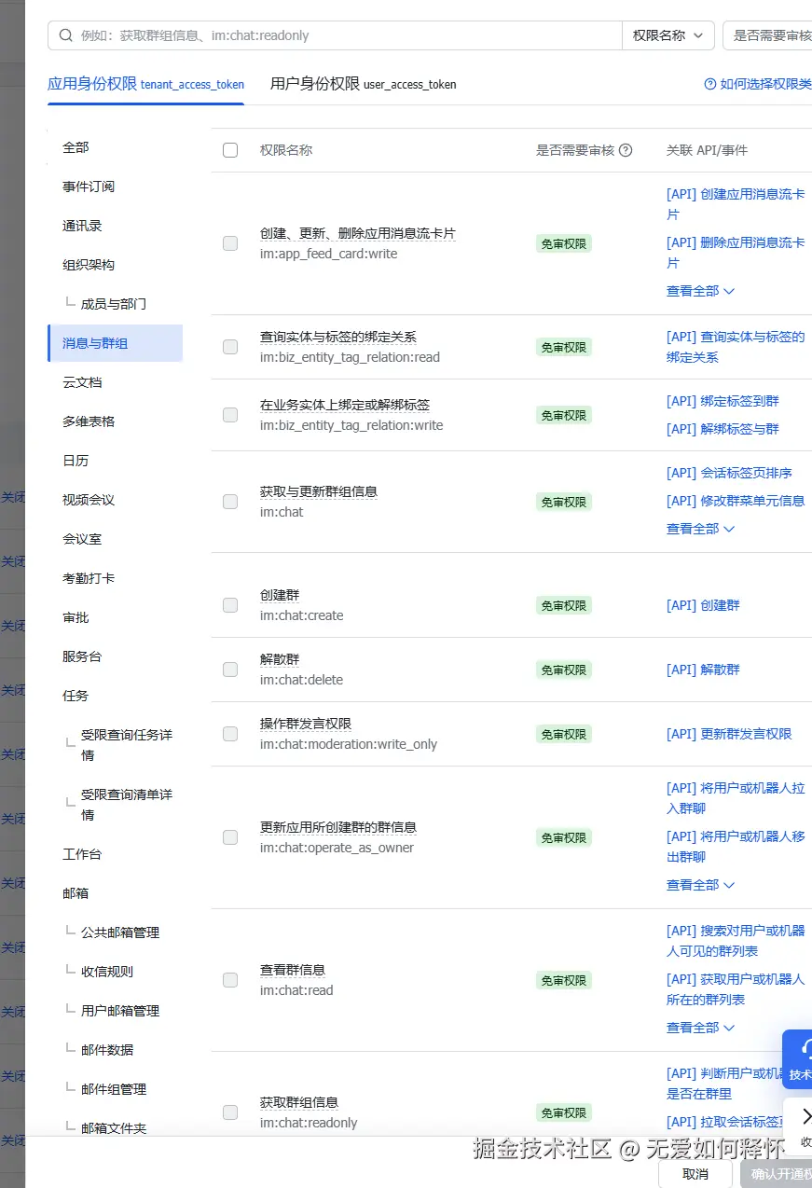Switch to 用户身份权限 user_access_token tab
The image size is (812, 1188).
[364, 84]
